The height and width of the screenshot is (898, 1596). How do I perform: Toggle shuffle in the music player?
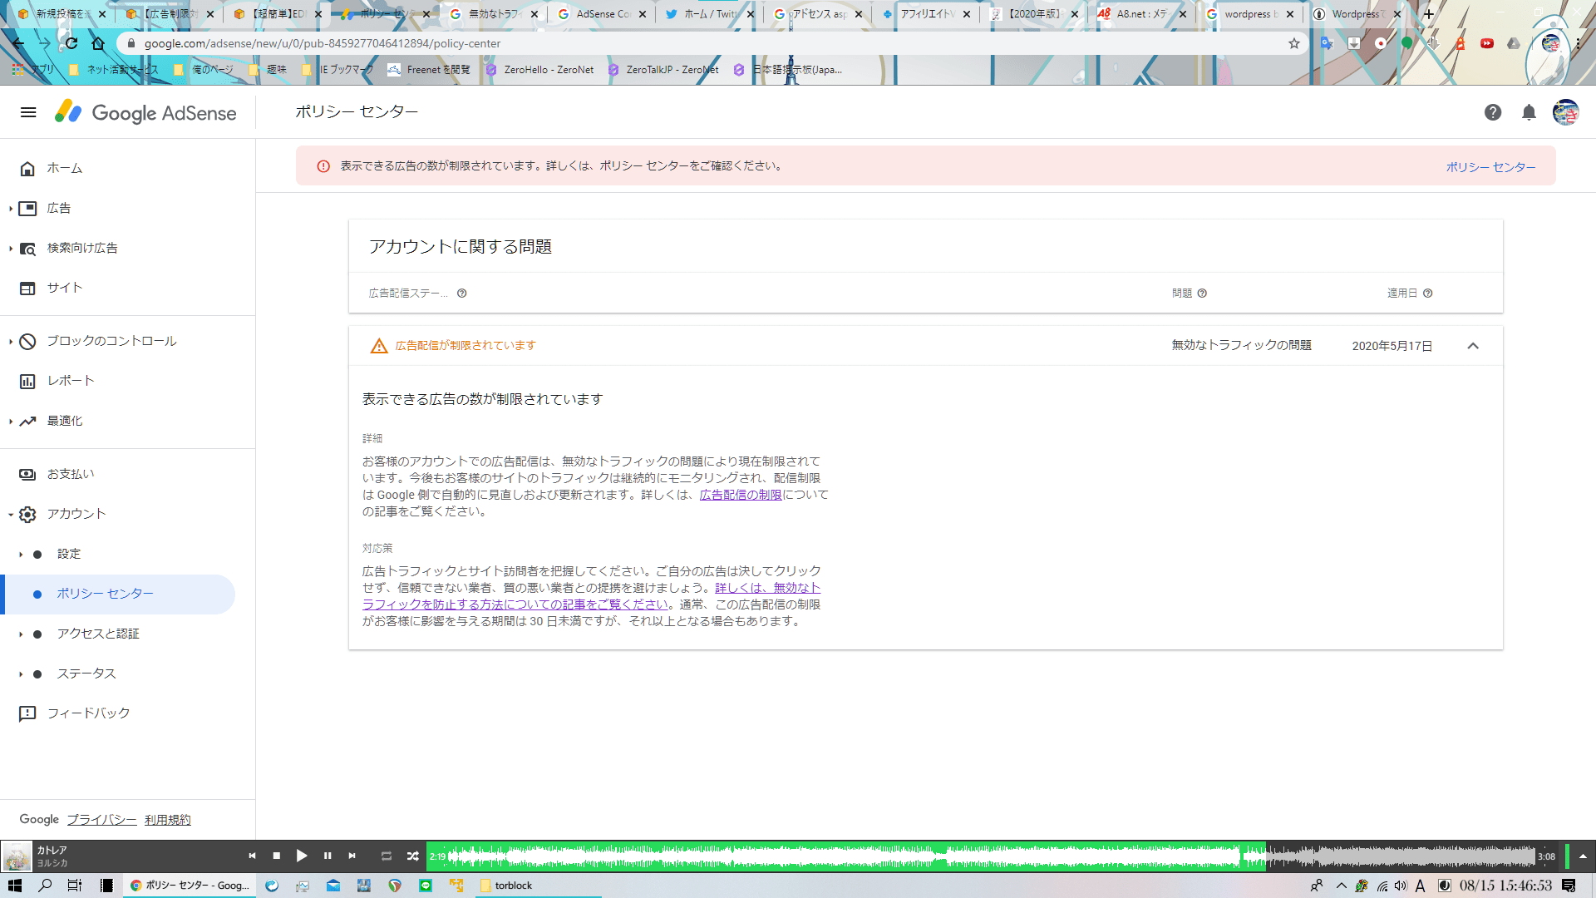(412, 856)
